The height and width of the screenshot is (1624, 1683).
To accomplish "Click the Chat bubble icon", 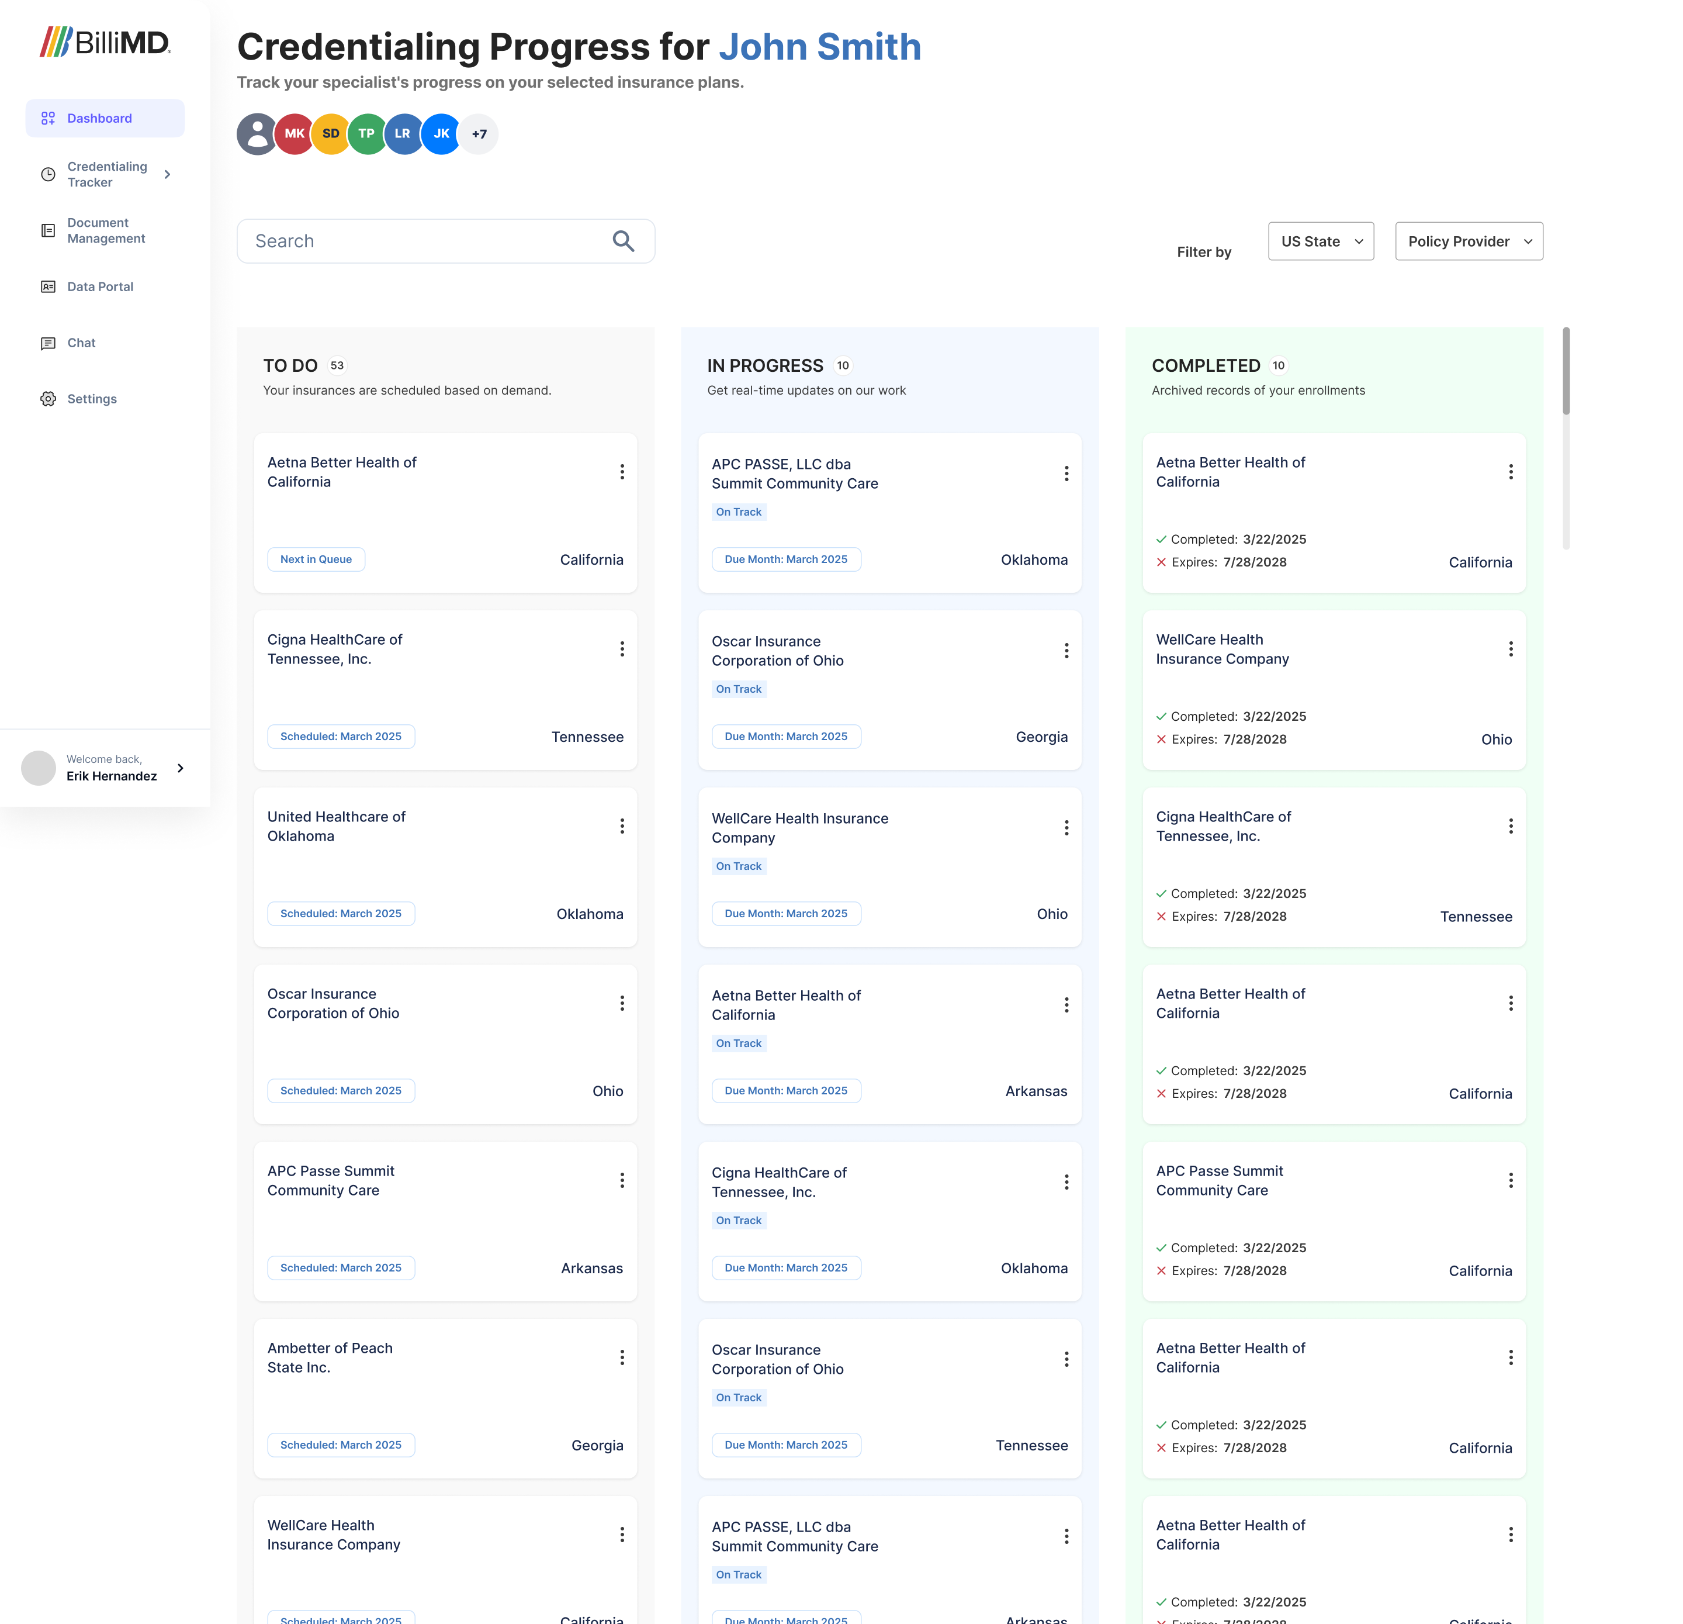I will click(48, 344).
